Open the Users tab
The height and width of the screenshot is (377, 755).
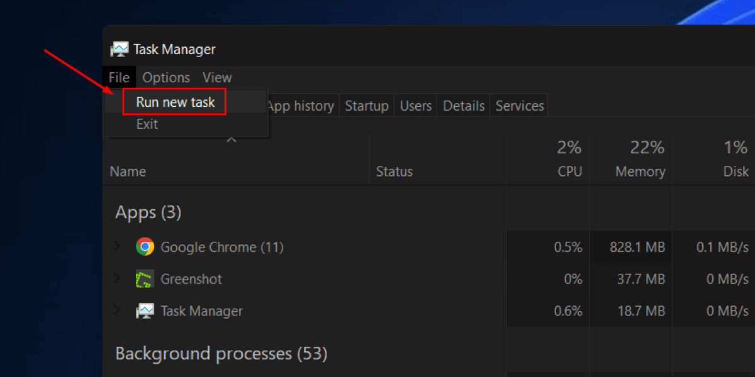[x=415, y=105]
